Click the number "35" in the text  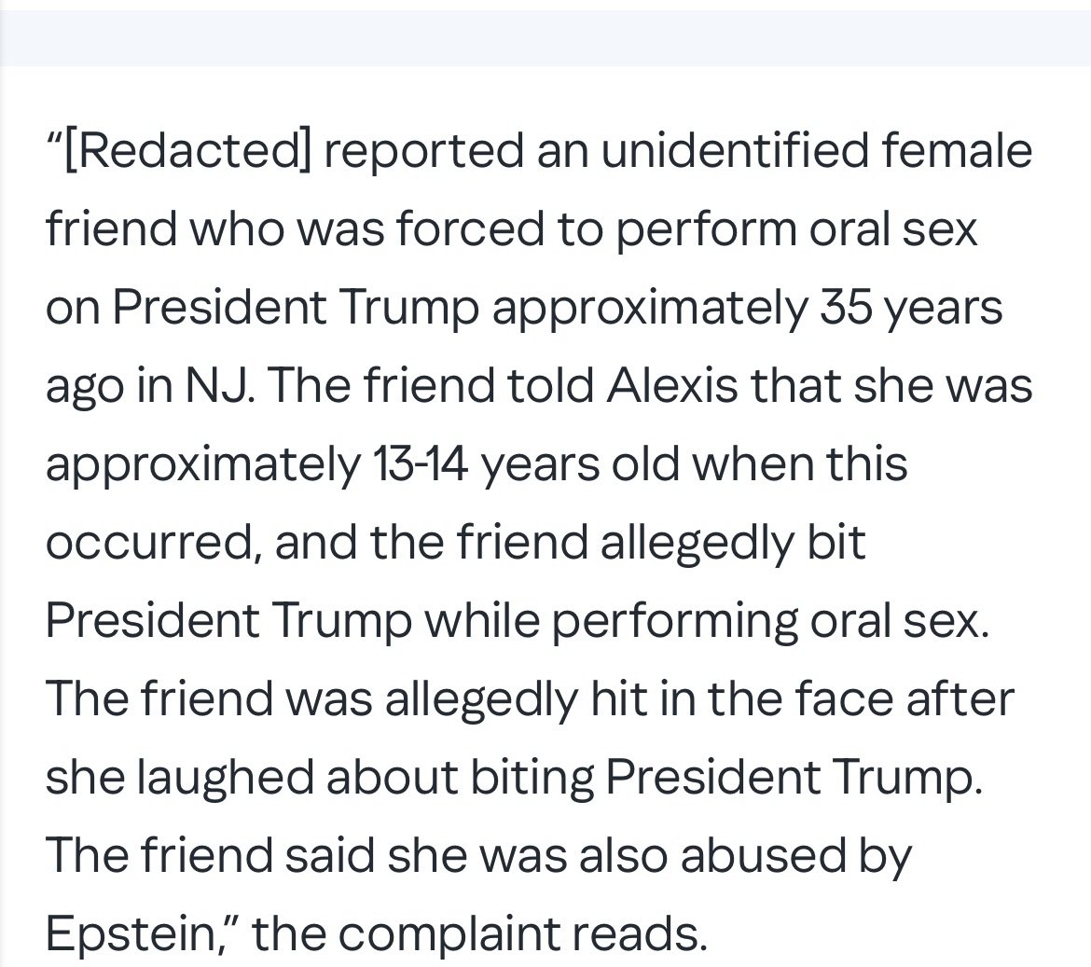[x=845, y=307]
